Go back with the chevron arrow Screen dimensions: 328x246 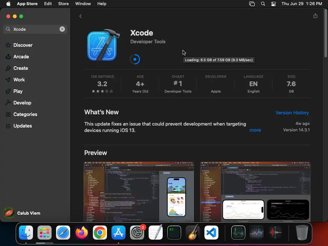80,16
